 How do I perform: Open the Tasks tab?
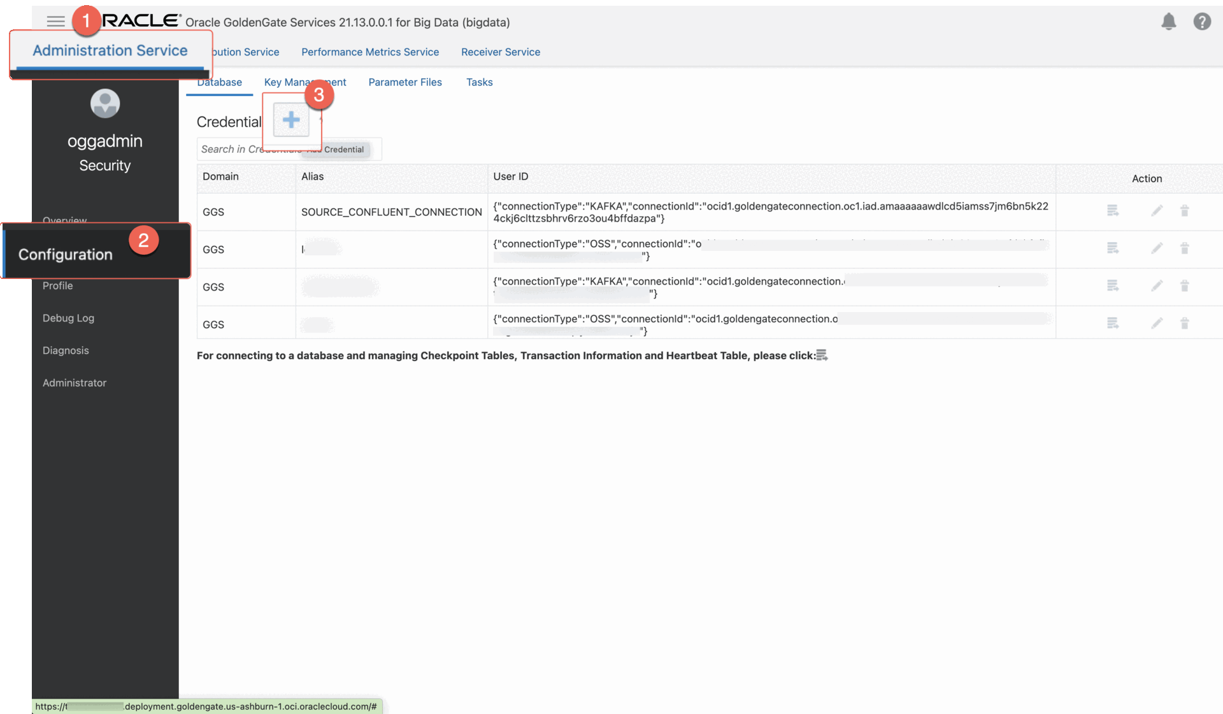click(479, 82)
